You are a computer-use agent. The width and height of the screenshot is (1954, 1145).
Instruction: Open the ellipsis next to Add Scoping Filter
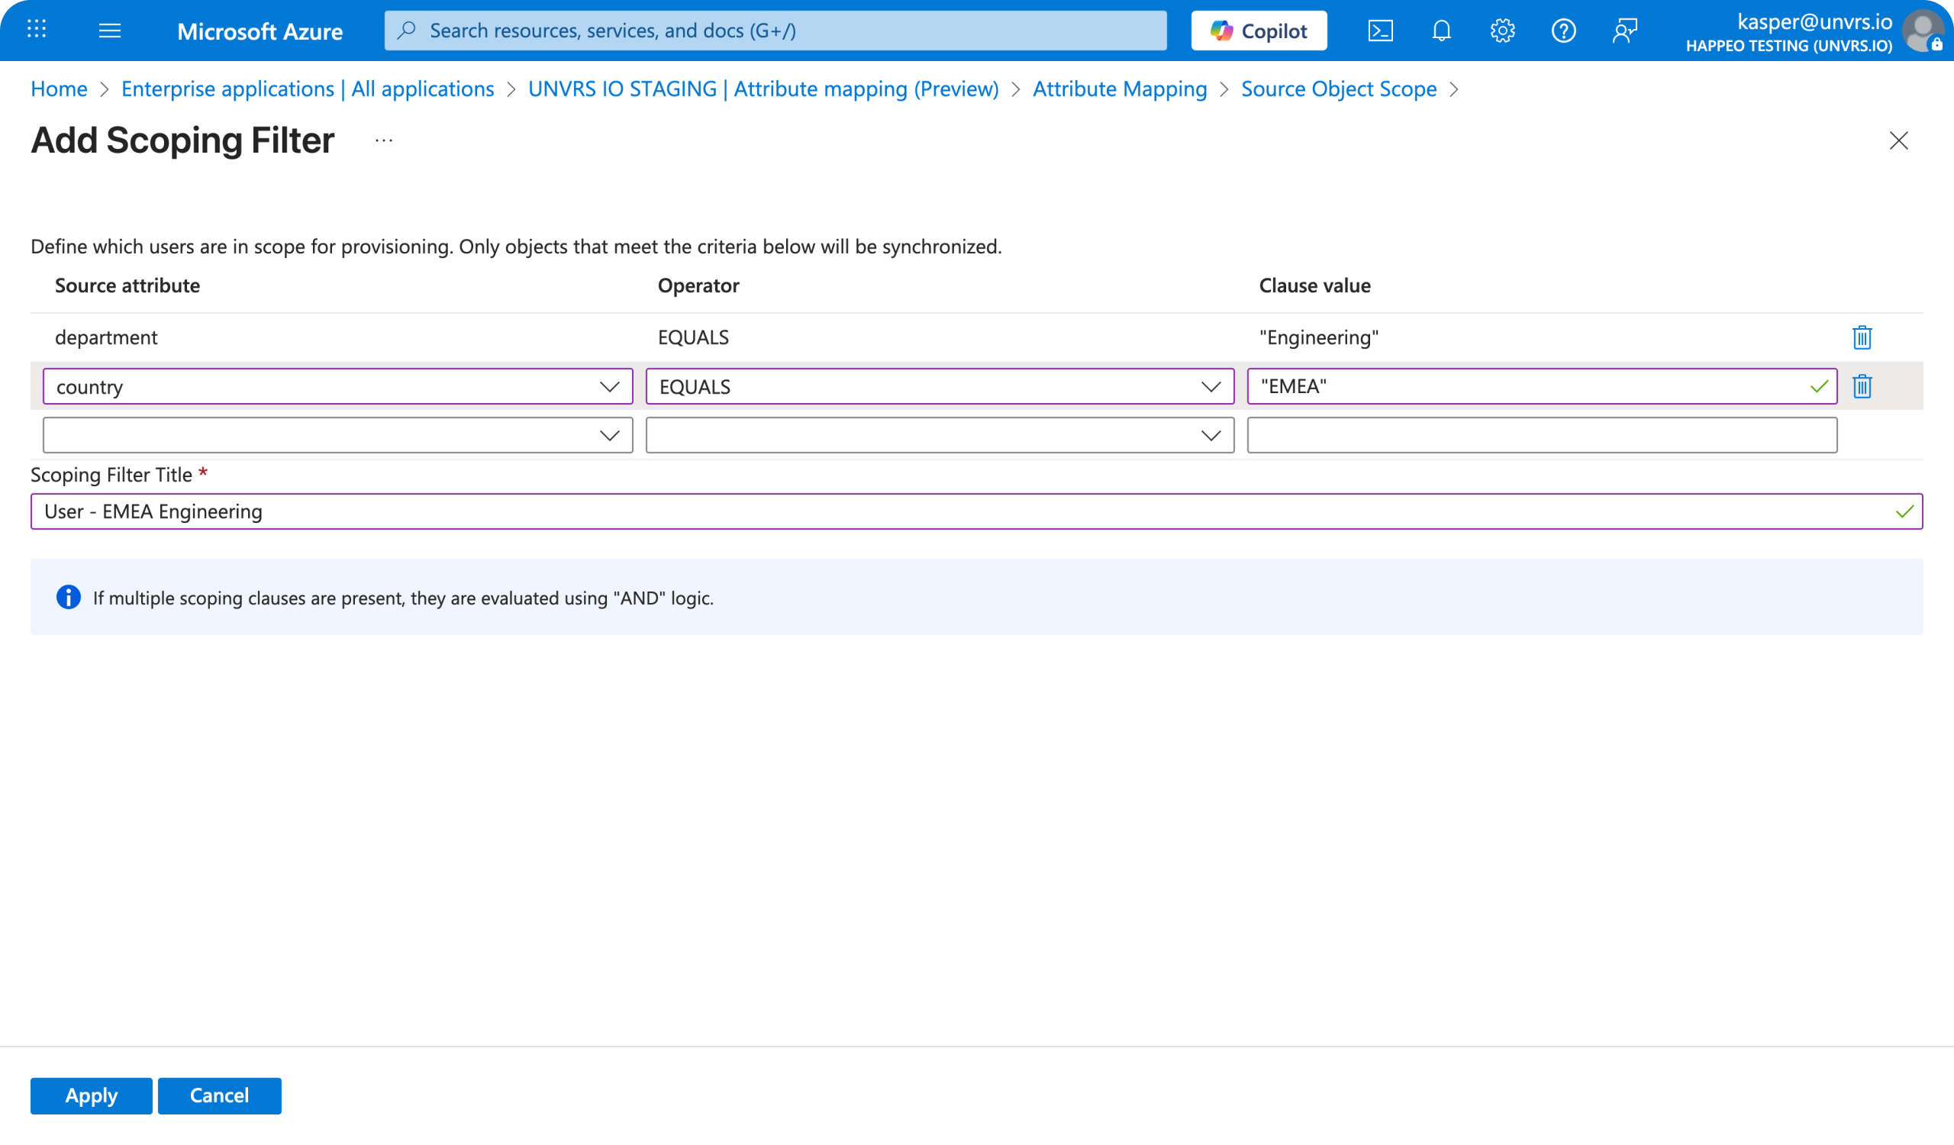(x=383, y=141)
